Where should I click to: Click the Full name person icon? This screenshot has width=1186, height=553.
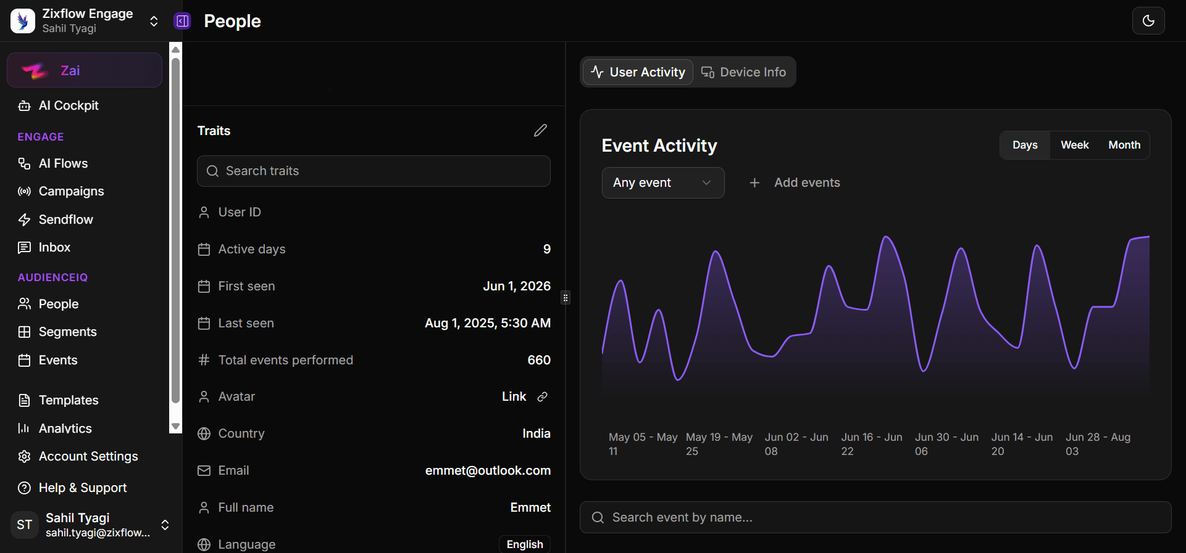tap(204, 507)
